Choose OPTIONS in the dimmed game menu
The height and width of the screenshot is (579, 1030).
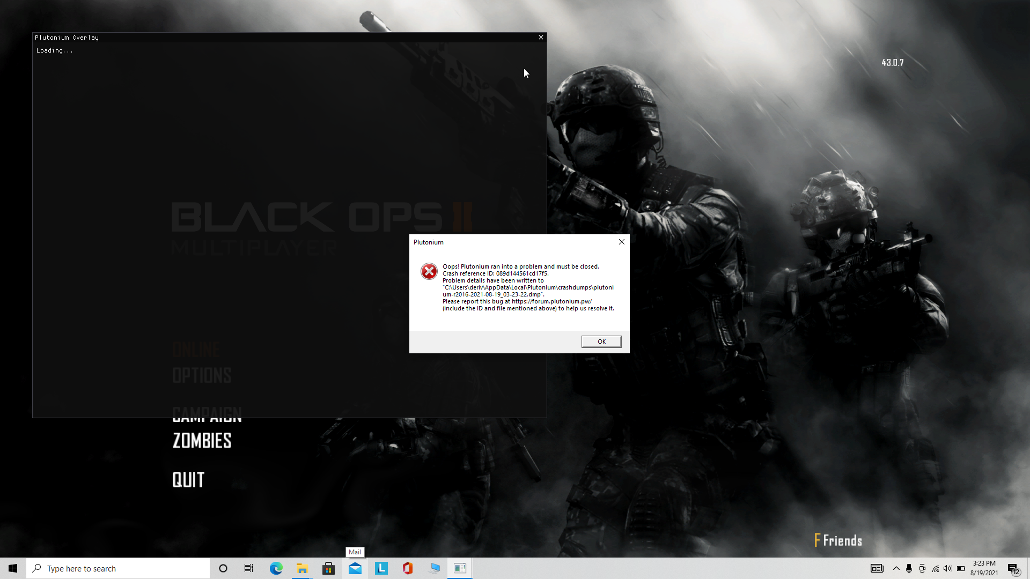click(202, 375)
